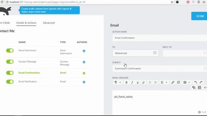Image resolution: width=207 pixels, height=116 pixels.
Task: Open the camera extension icon in browser toolbar
Action: pos(204,2)
